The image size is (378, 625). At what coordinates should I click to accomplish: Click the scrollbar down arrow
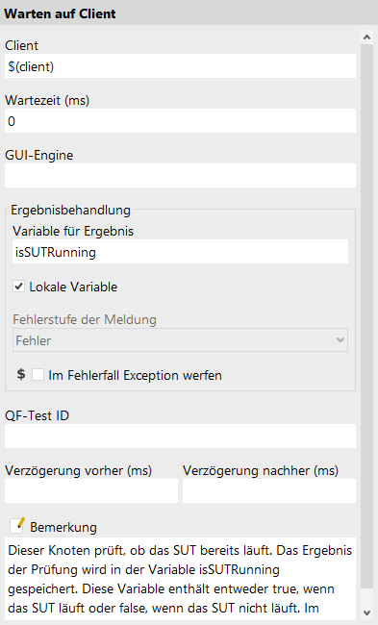click(366, 612)
